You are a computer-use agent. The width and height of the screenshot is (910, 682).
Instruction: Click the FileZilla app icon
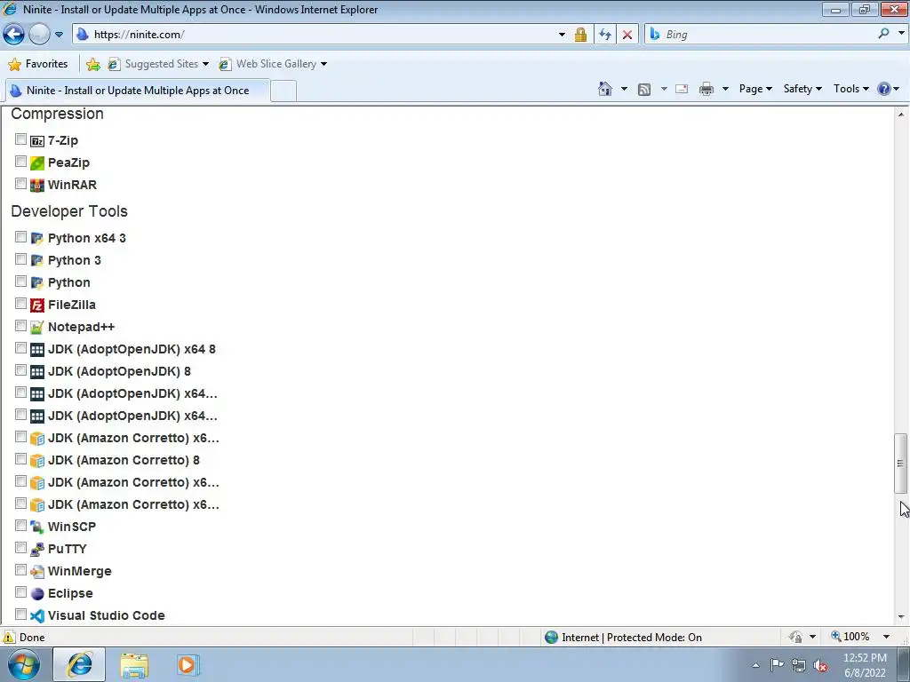pyautogui.click(x=37, y=305)
